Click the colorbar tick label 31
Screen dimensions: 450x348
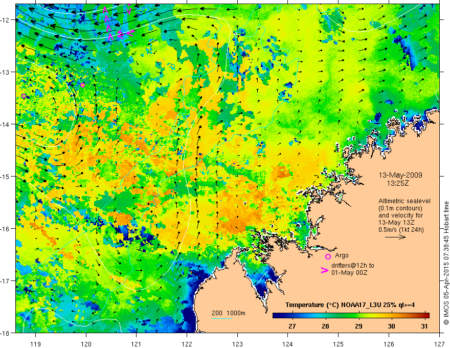(x=424, y=326)
